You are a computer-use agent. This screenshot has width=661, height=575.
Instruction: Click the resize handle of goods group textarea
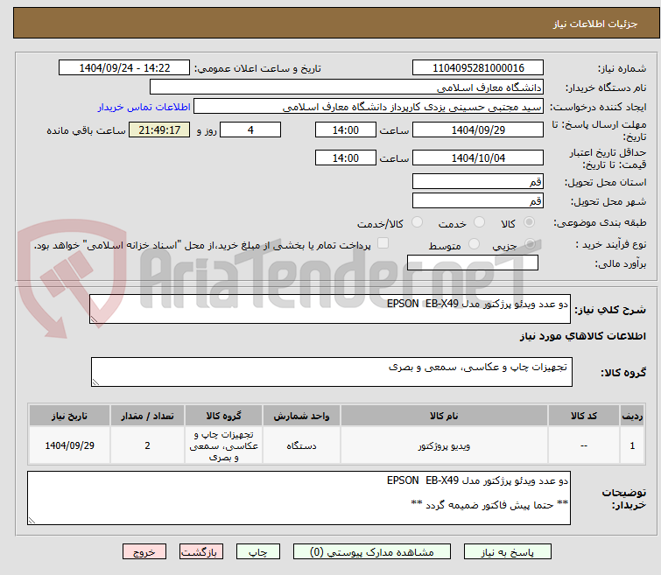coord(95,382)
